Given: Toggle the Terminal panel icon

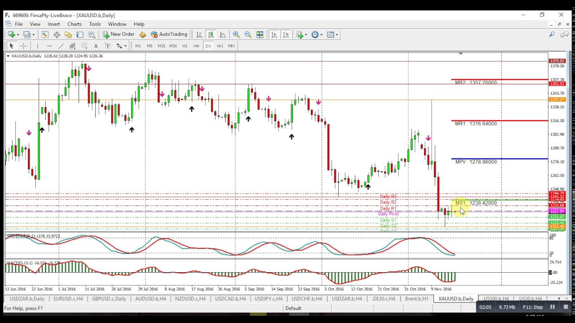Looking at the screenshot, I should (80, 35).
